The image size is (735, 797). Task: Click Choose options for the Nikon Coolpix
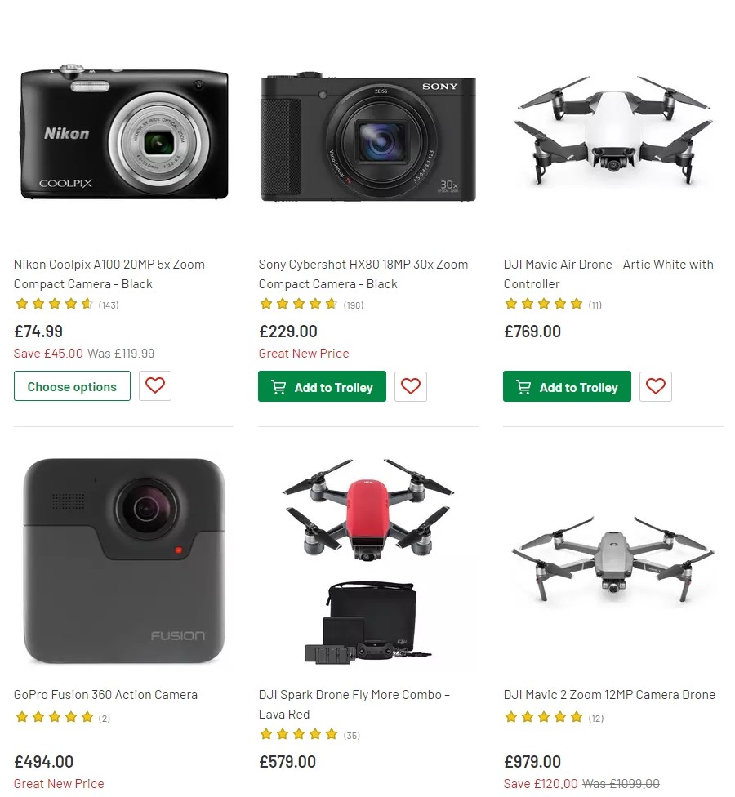tap(72, 386)
